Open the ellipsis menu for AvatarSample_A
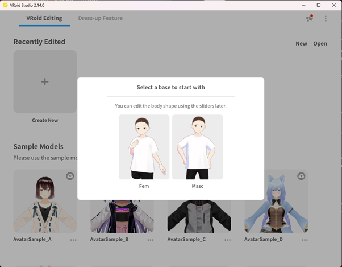This screenshot has height=267, width=342. click(73, 240)
